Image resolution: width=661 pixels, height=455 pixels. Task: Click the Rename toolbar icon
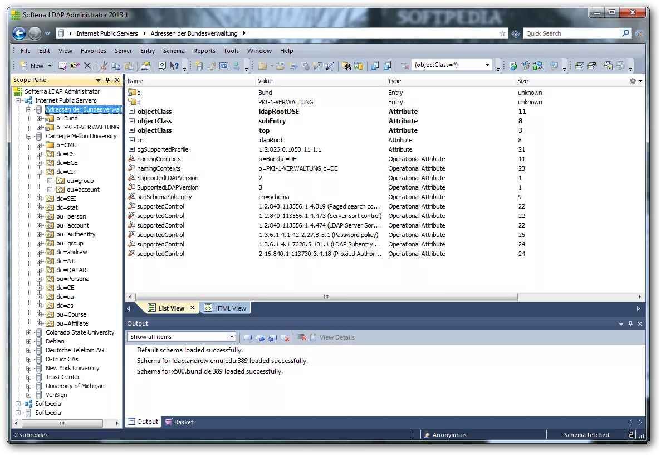[75, 66]
